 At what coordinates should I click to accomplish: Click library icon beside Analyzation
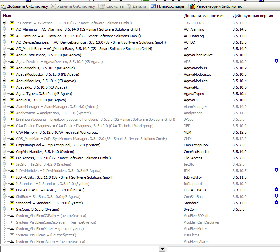[x=12, y=113]
